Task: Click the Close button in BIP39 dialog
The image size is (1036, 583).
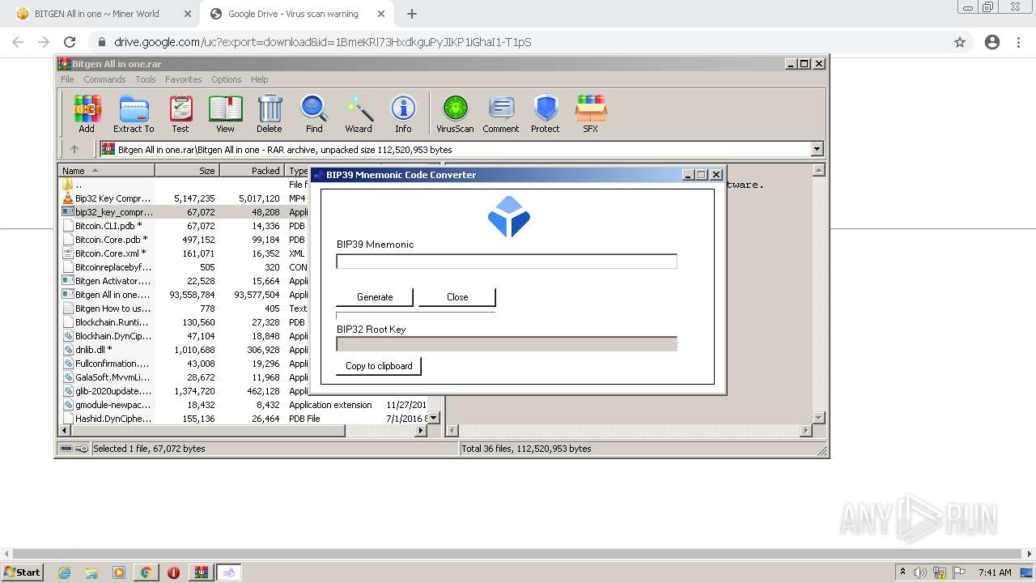Action: [457, 297]
